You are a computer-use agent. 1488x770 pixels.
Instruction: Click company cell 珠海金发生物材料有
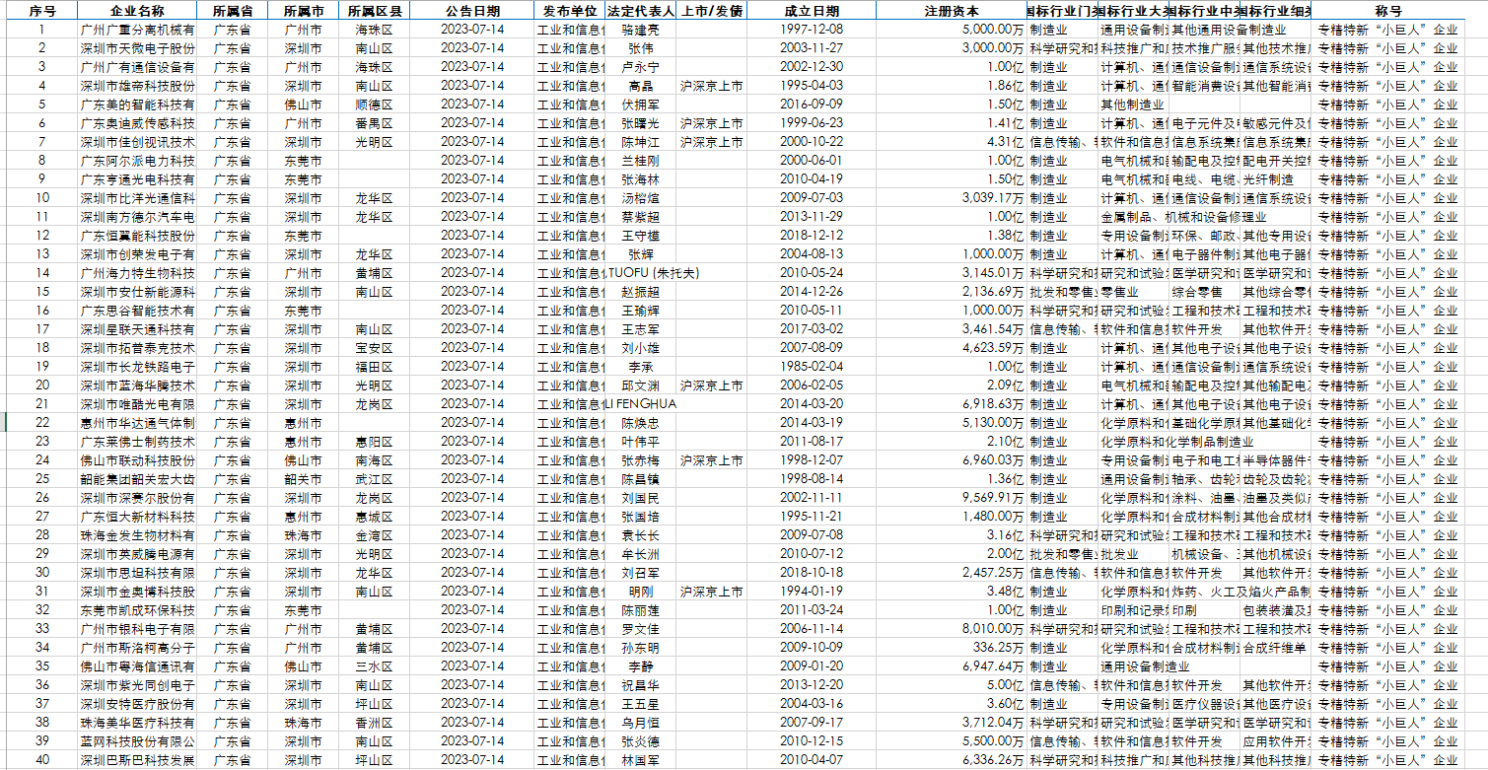point(137,535)
